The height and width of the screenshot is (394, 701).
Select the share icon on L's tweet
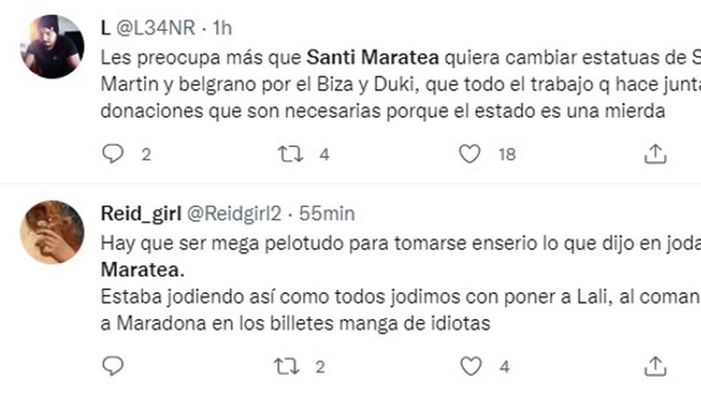pyautogui.click(x=654, y=154)
